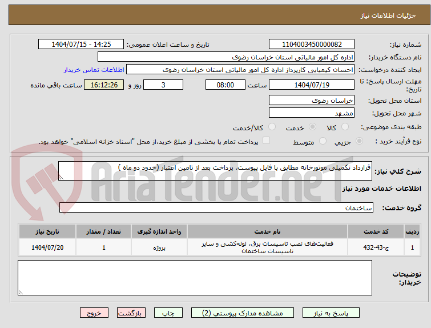Click the deadline date field 1404/07/19
Image resolution: width=431 pixels, height=328 pixels.
pos(312,85)
